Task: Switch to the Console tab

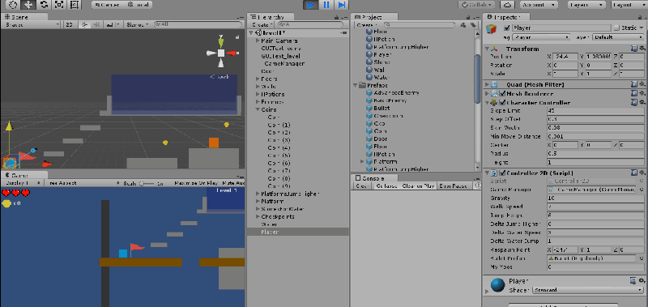Action: 373,178
